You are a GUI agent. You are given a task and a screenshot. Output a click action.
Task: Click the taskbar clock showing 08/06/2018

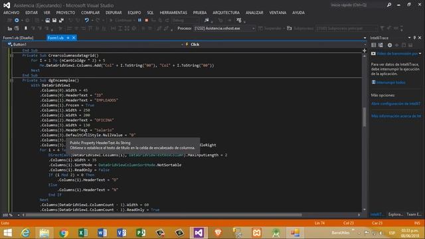(x=411, y=233)
